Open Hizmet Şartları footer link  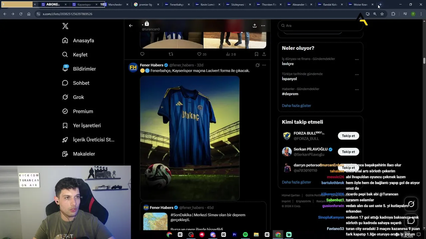click(x=291, y=195)
